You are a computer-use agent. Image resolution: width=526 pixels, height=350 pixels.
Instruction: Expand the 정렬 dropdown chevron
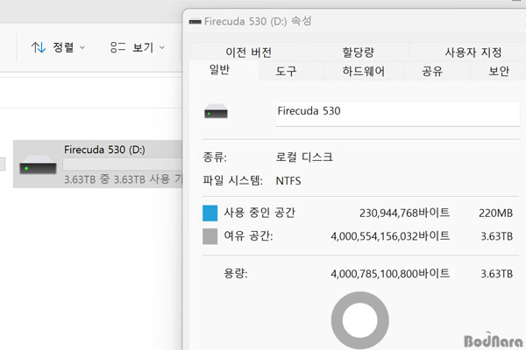82,48
